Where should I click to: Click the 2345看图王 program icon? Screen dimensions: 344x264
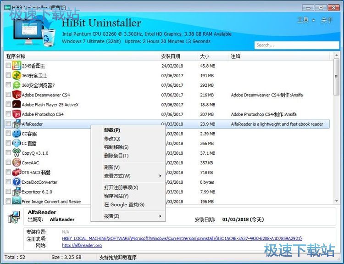tap(17, 66)
